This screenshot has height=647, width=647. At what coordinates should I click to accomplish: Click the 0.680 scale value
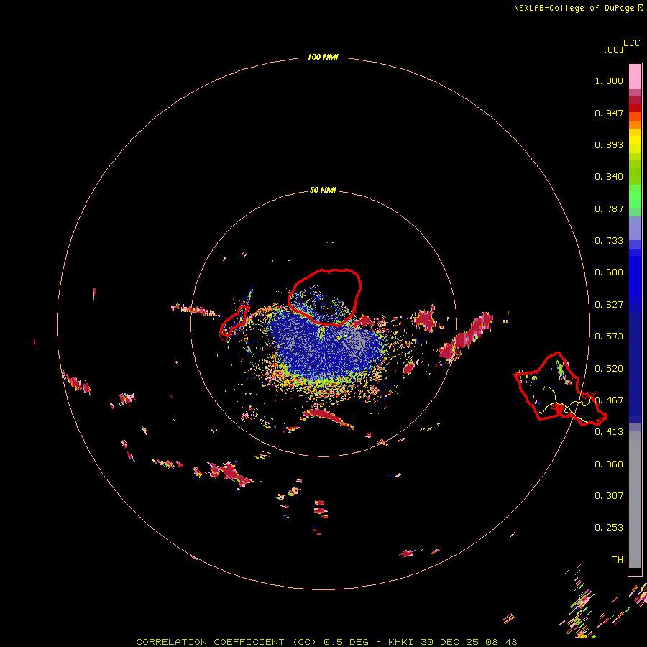(609, 272)
